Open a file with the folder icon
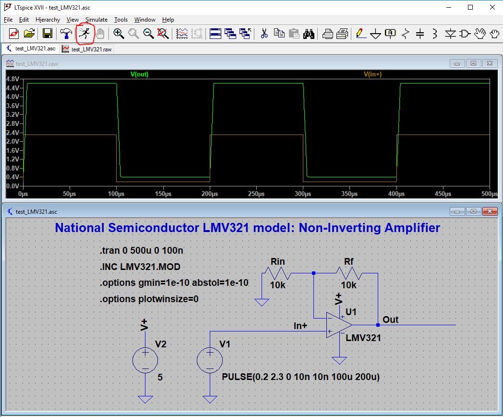The image size is (503, 417). tap(29, 33)
